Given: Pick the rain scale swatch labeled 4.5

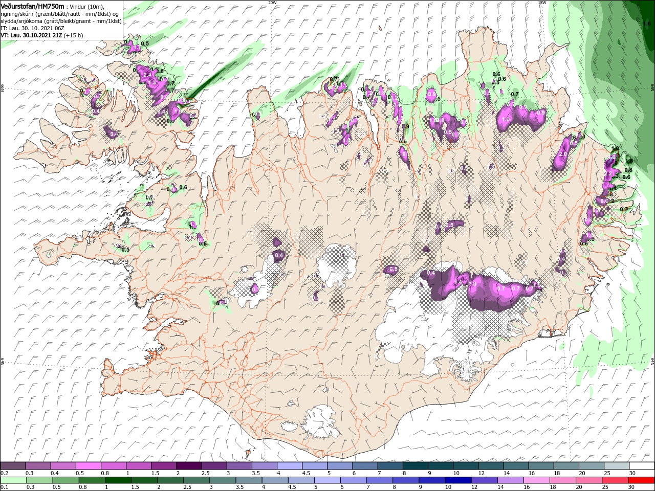Looking at the screenshot, I should pyautogui.click(x=301, y=480).
